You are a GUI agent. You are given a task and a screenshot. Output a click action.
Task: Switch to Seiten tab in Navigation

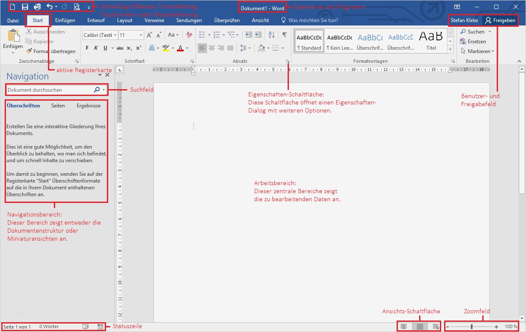click(x=58, y=106)
